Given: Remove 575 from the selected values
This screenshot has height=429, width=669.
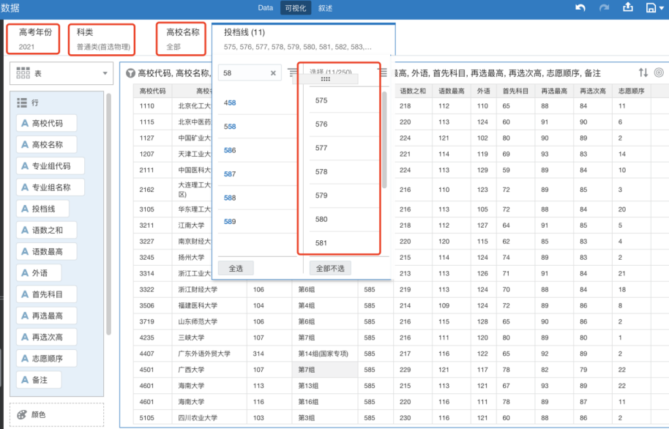Looking at the screenshot, I should point(345,100).
